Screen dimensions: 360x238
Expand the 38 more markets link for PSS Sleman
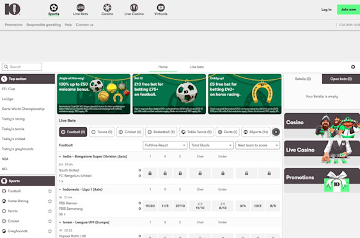tap(61, 214)
